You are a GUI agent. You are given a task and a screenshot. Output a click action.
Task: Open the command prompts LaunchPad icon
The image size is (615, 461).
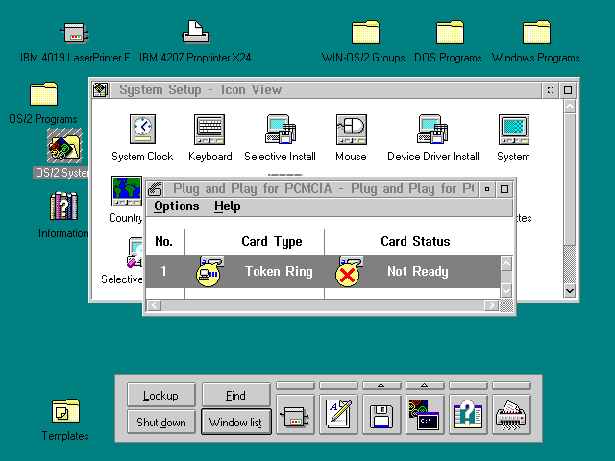pos(425,415)
